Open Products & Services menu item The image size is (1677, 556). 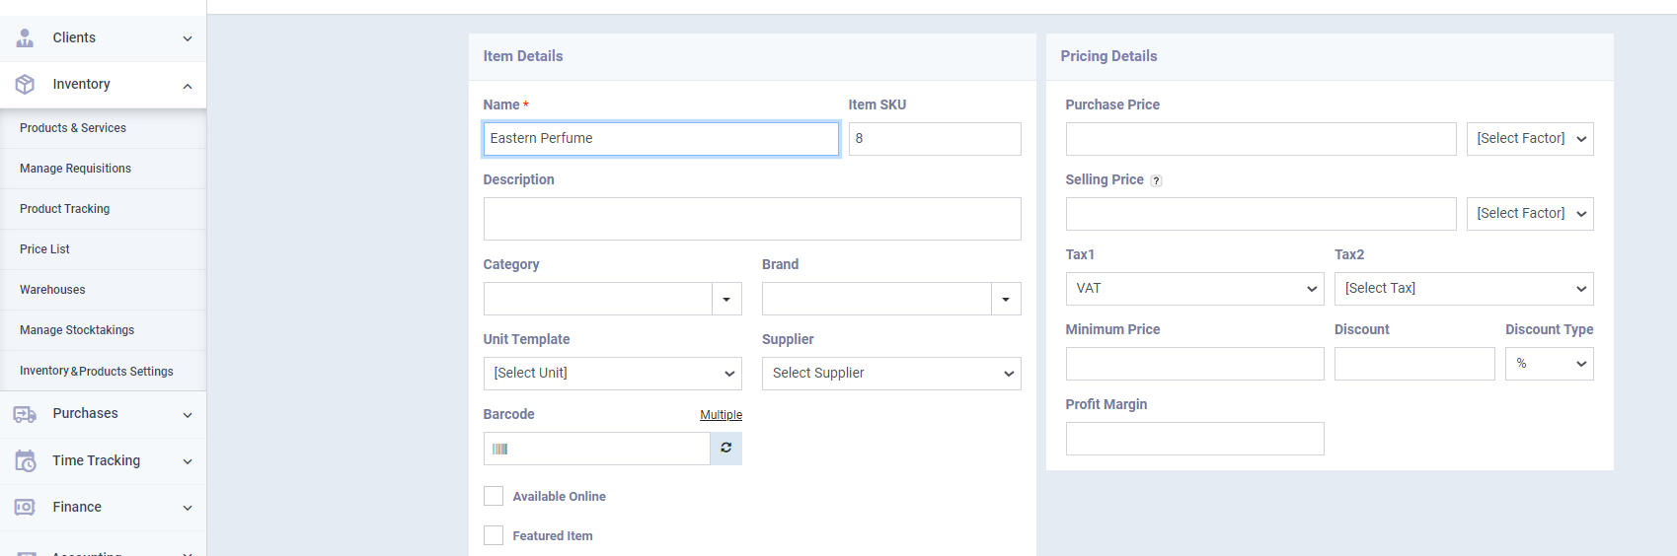pos(73,128)
